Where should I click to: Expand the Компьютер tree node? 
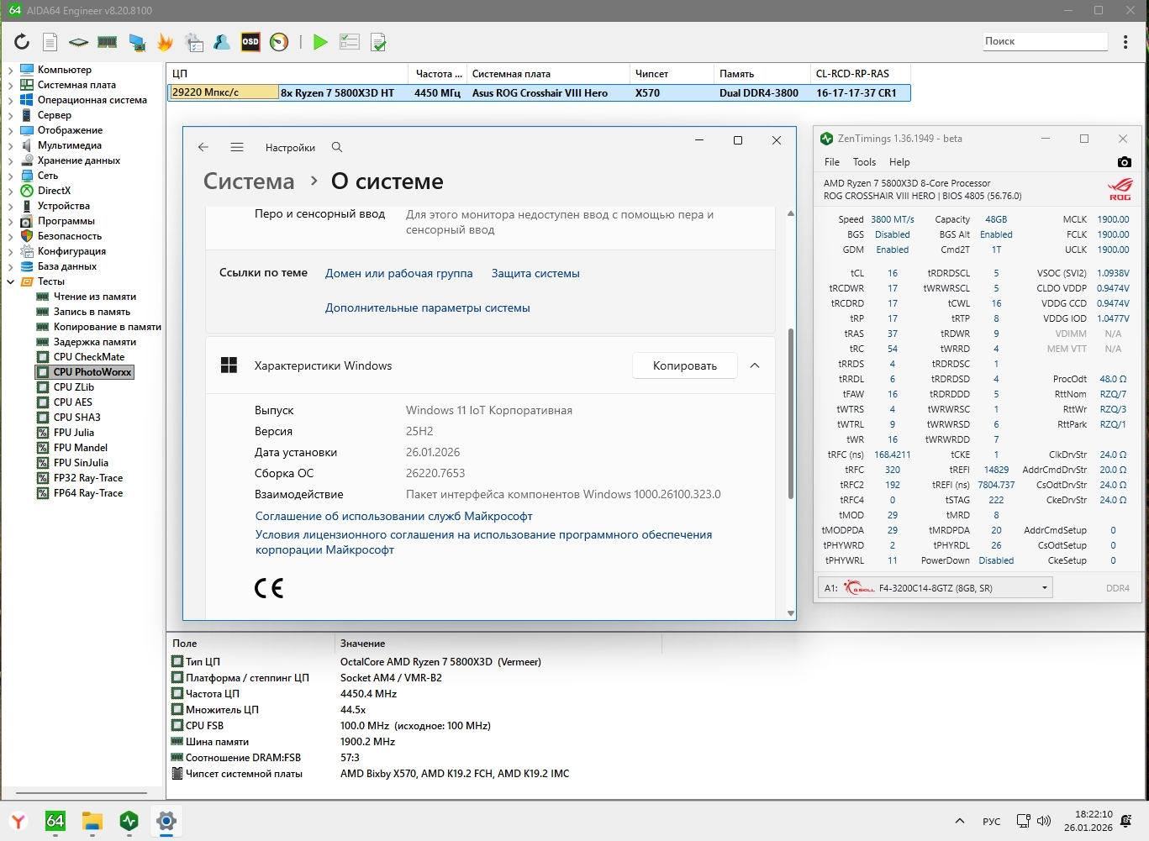(x=10, y=70)
